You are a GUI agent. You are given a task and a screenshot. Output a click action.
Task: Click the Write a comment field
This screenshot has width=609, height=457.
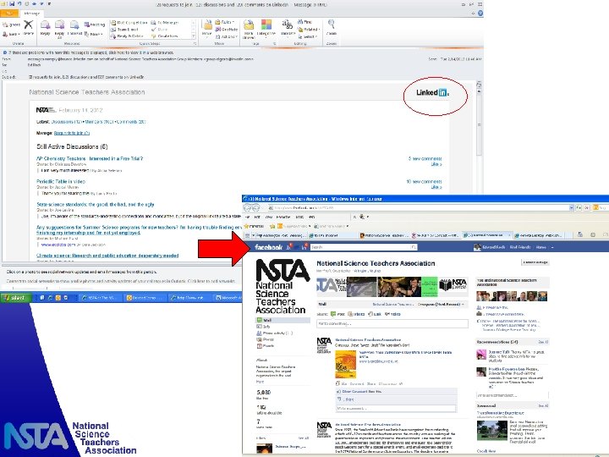396,409
